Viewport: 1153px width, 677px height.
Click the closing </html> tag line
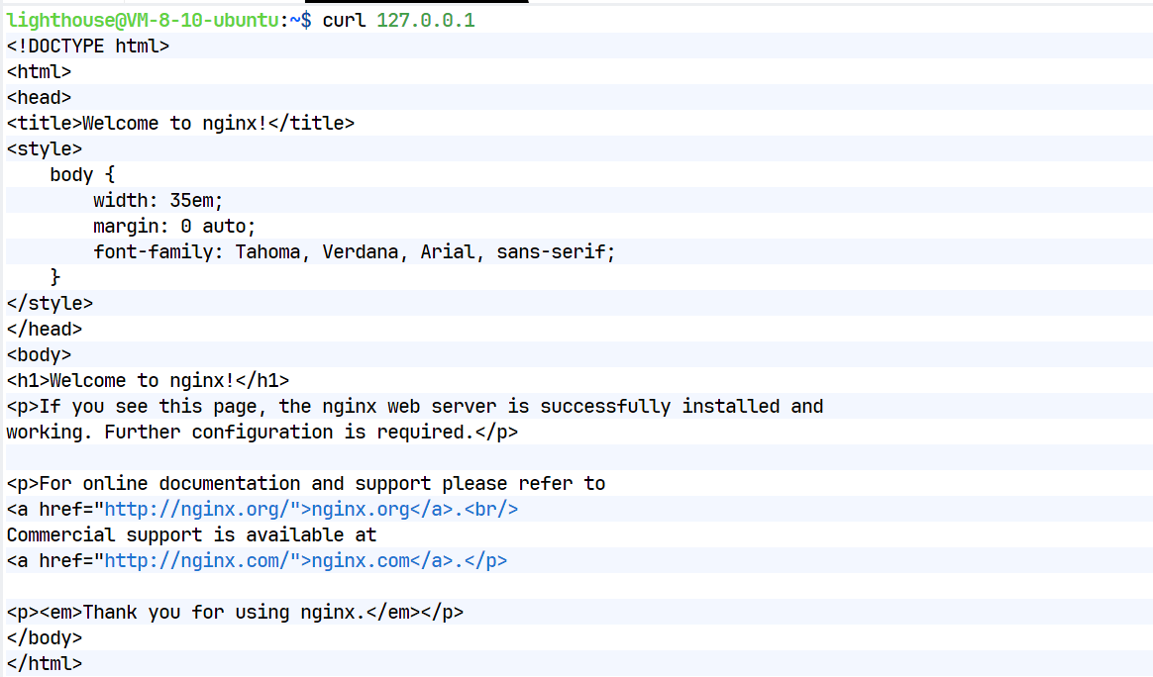[45, 664]
